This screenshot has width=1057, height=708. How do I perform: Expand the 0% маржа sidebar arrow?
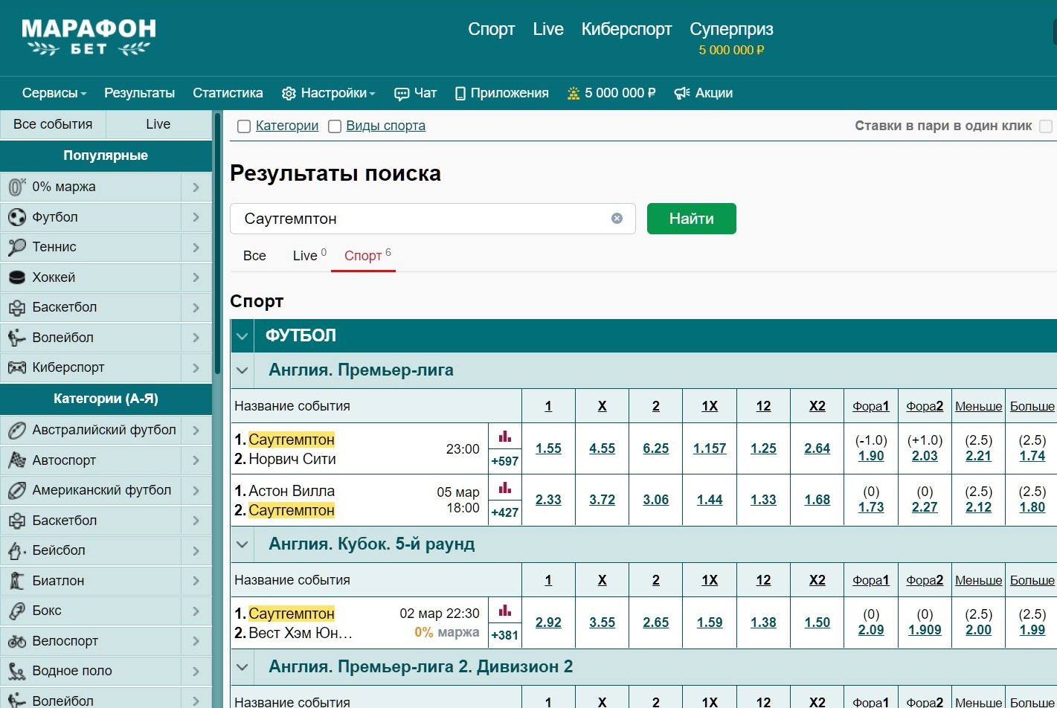click(196, 187)
